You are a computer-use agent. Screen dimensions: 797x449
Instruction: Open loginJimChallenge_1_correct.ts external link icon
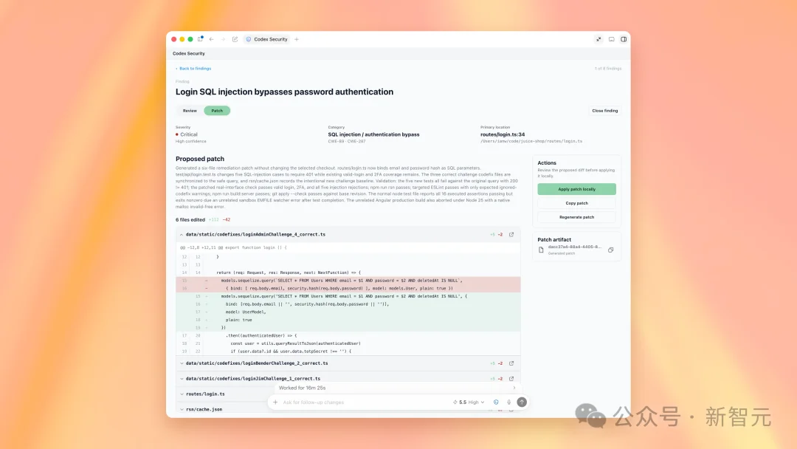click(x=511, y=378)
